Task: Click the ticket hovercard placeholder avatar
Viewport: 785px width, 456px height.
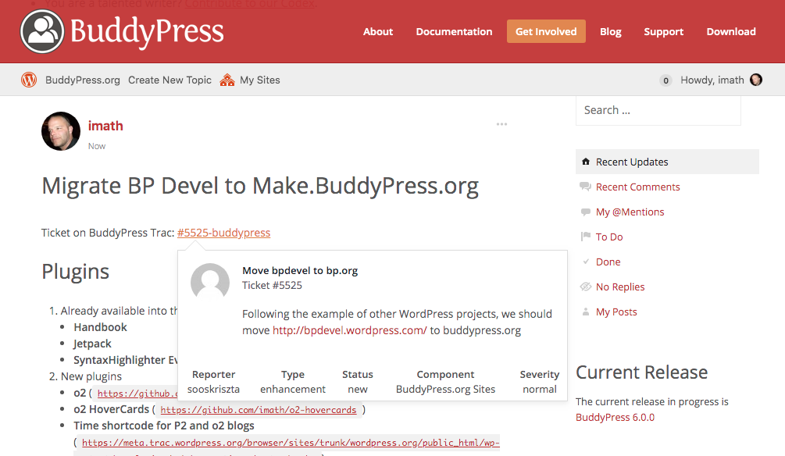Action: point(210,283)
